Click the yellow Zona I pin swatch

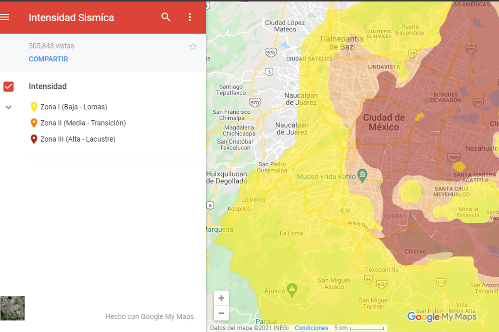[34, 107]
